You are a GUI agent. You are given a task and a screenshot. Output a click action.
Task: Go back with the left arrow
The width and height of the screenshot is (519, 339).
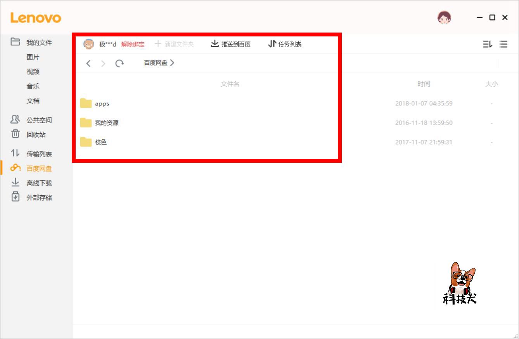88,63
